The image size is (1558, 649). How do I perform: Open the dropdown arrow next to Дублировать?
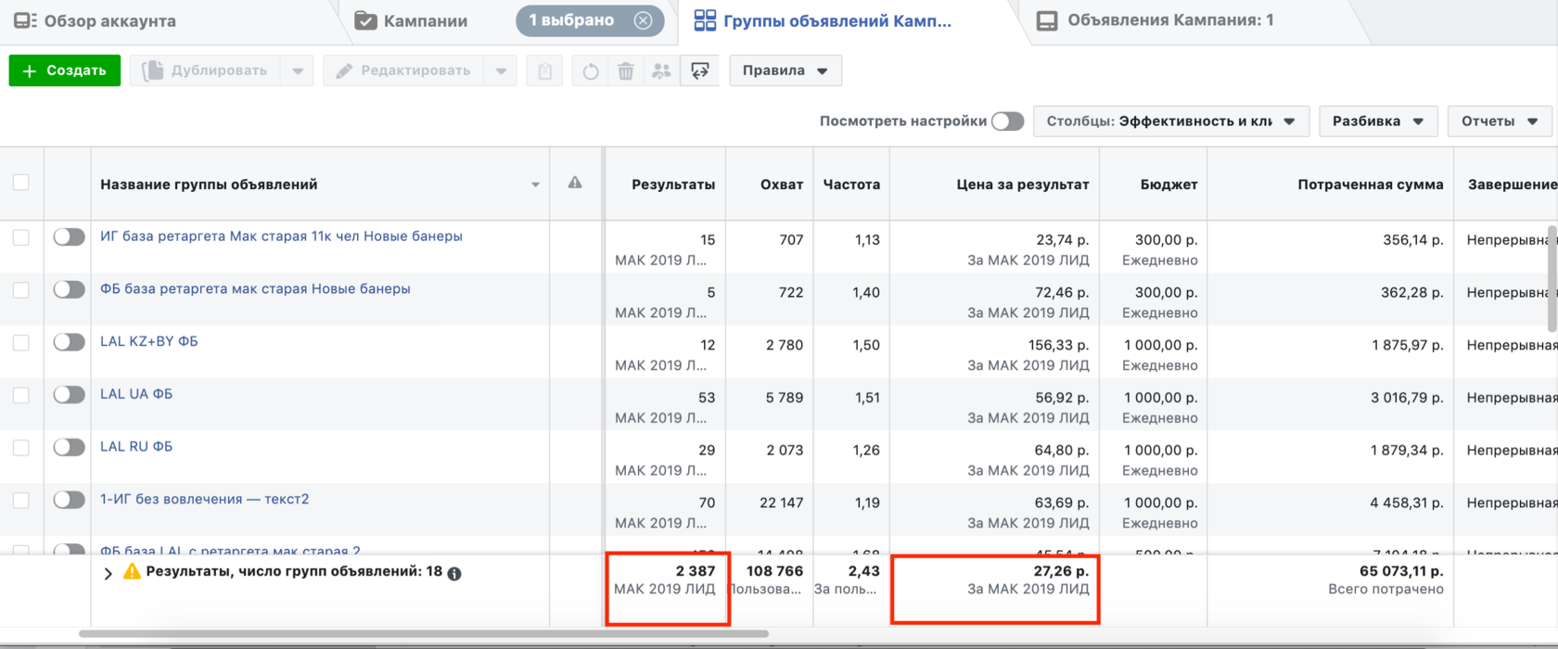click(x=298, y=70)
